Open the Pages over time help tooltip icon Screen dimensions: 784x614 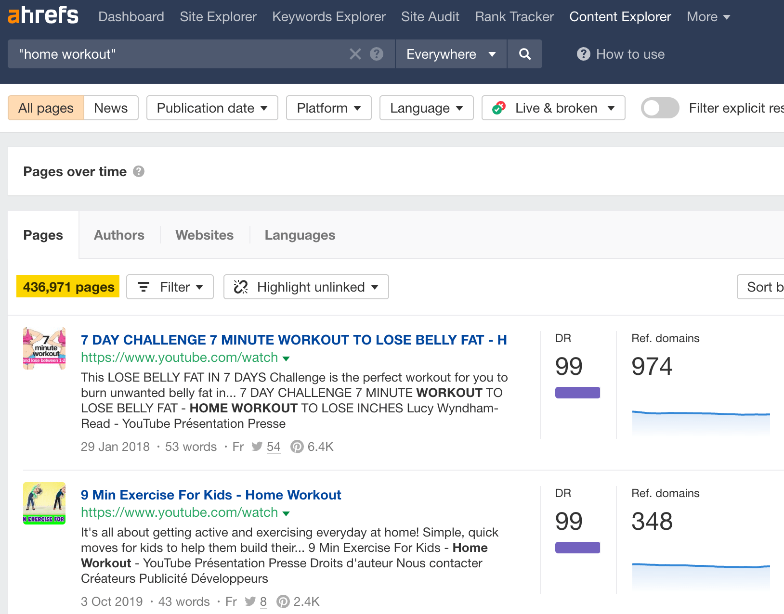(139, 171)
